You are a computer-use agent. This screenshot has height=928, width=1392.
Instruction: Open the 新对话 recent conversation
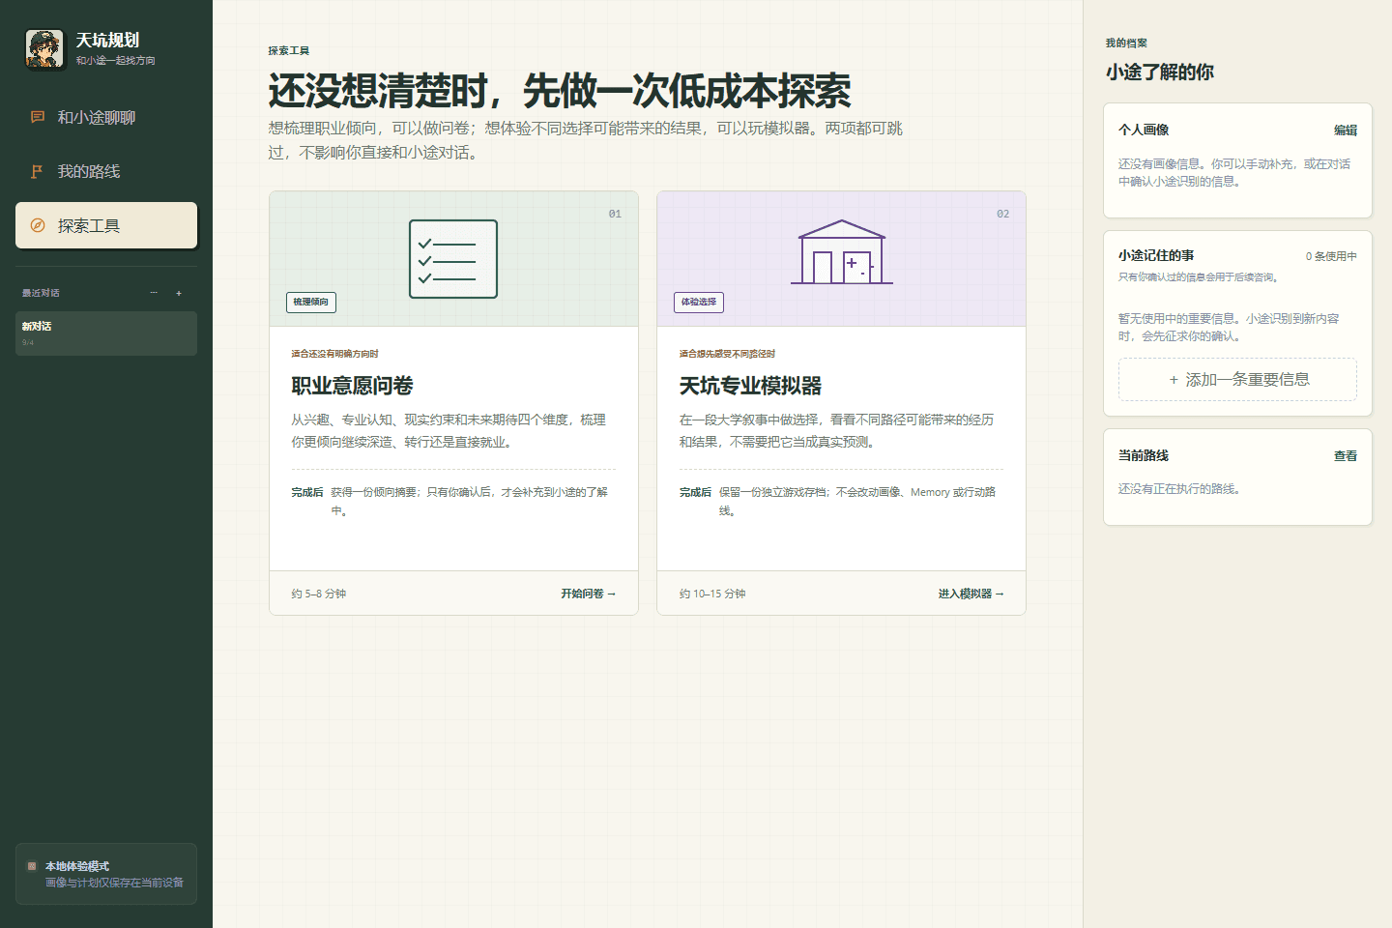[106, 333]
